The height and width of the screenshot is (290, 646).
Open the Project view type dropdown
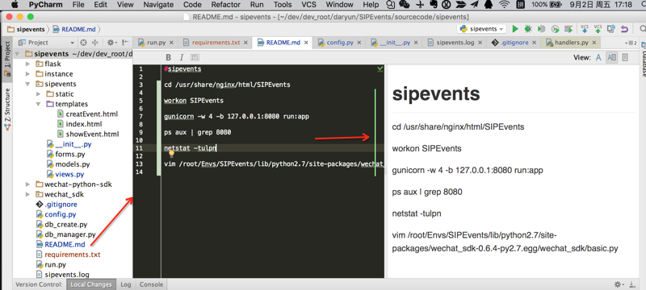click(46, 43)
